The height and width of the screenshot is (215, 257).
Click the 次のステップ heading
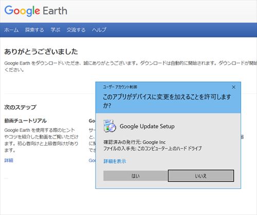20,107
